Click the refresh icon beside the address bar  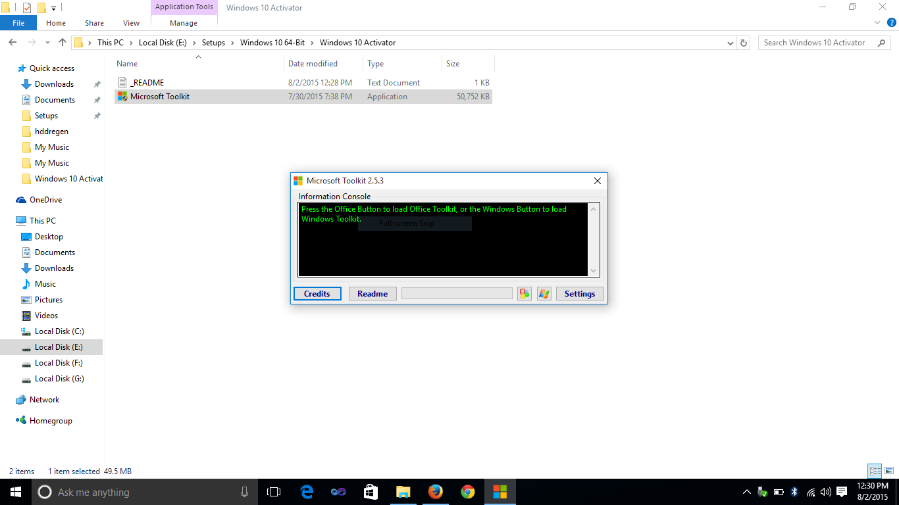tap(744, 42)
